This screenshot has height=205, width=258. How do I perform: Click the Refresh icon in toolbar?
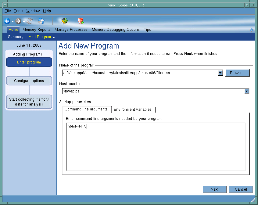coord(30,21)
